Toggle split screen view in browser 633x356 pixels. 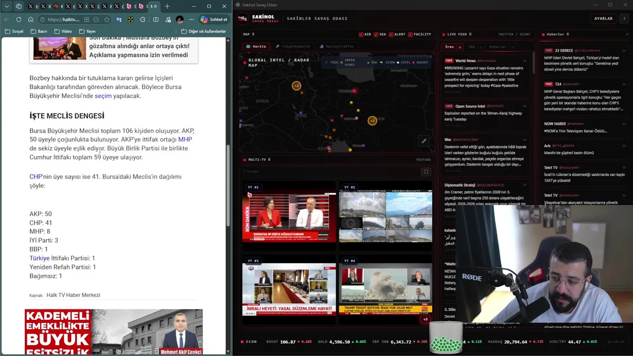pos(156,19)
